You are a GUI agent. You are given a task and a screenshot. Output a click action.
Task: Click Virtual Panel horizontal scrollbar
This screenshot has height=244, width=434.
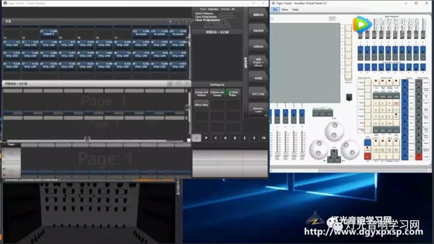click(x=350, y=171)
